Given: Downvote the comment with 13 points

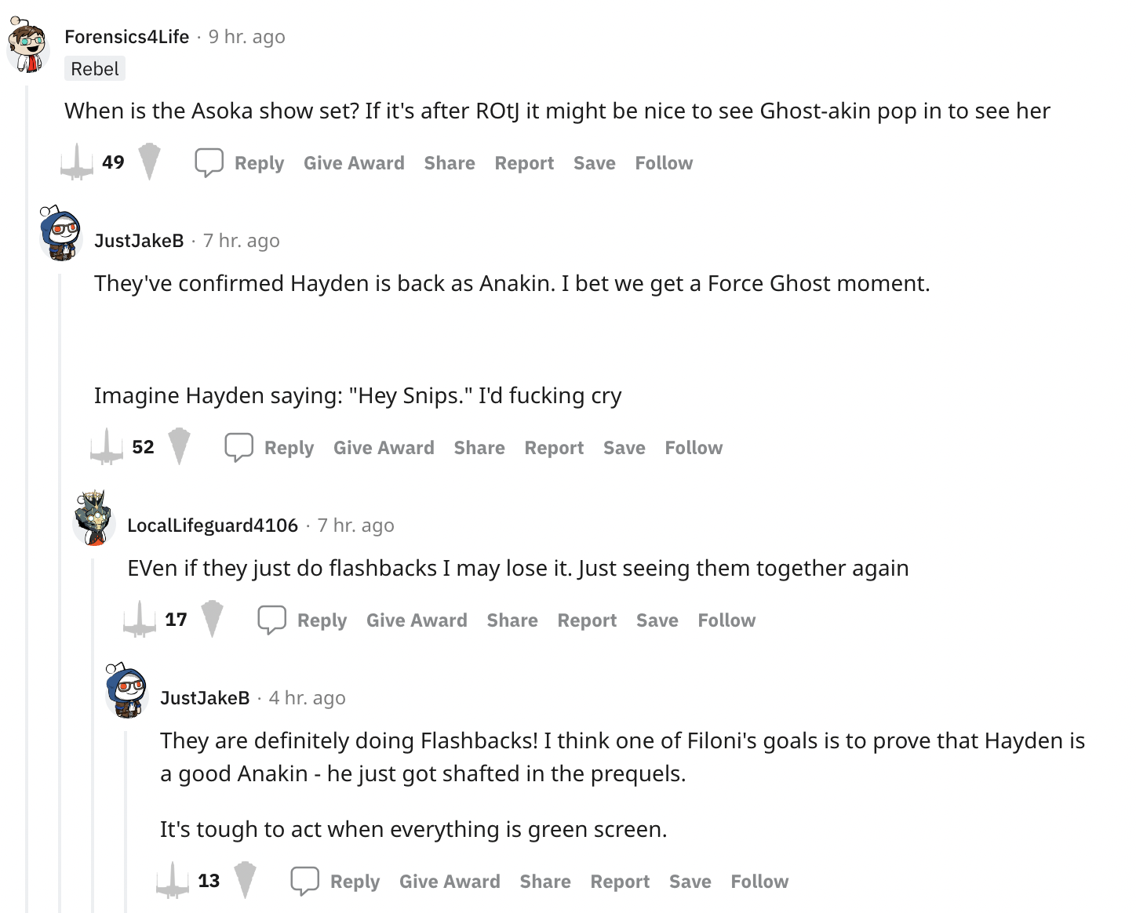Looking at the screenshot, I should point(245,881).
